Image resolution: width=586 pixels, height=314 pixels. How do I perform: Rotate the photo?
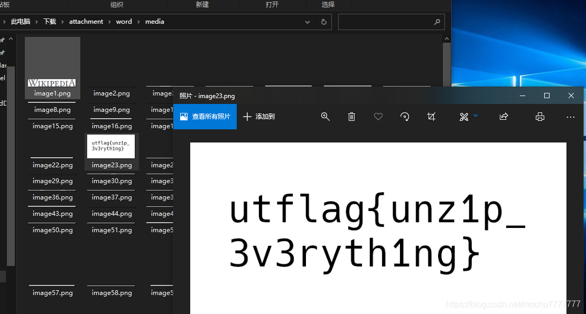point(405,117)
